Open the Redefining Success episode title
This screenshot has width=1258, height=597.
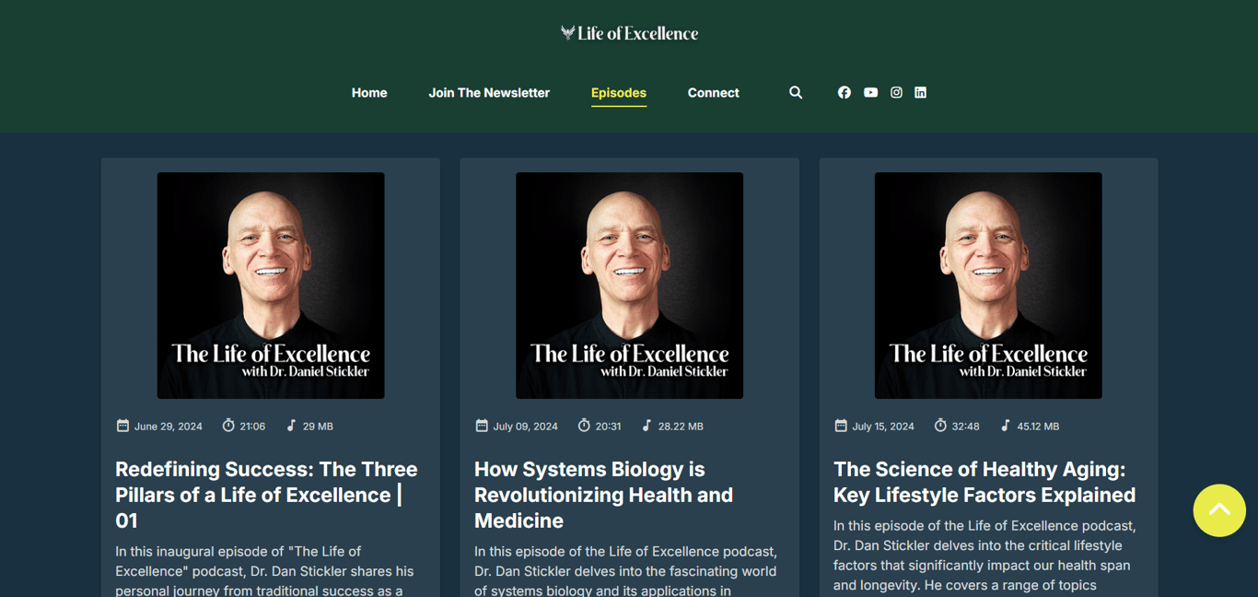266,495
